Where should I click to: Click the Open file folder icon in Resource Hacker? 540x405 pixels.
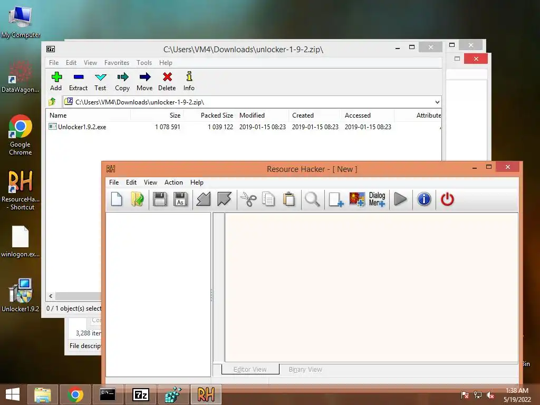point(137,199)
